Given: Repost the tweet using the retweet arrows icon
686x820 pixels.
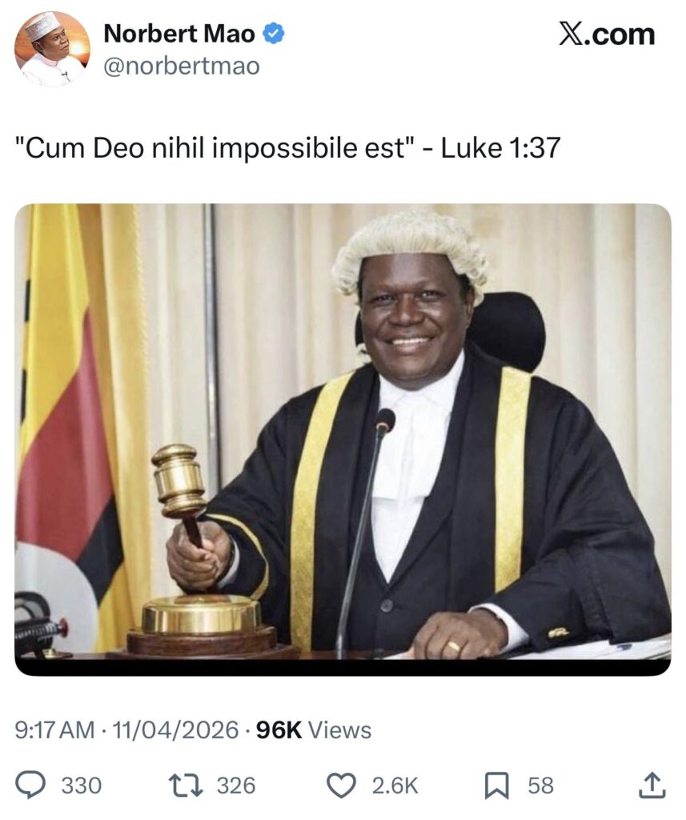Looking at the screenshot, I should click(185, 786).
